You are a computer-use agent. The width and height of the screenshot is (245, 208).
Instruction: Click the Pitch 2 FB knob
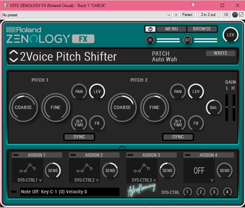(x=196, y=123)
